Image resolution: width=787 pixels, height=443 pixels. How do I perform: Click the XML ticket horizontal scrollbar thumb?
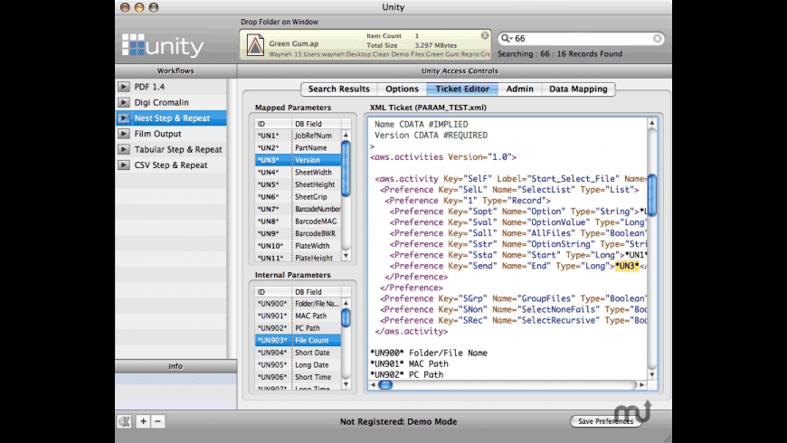click(384, 384)
